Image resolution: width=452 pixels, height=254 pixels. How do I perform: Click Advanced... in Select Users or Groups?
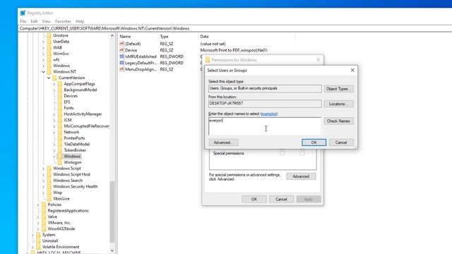click(x=223, y=143)
